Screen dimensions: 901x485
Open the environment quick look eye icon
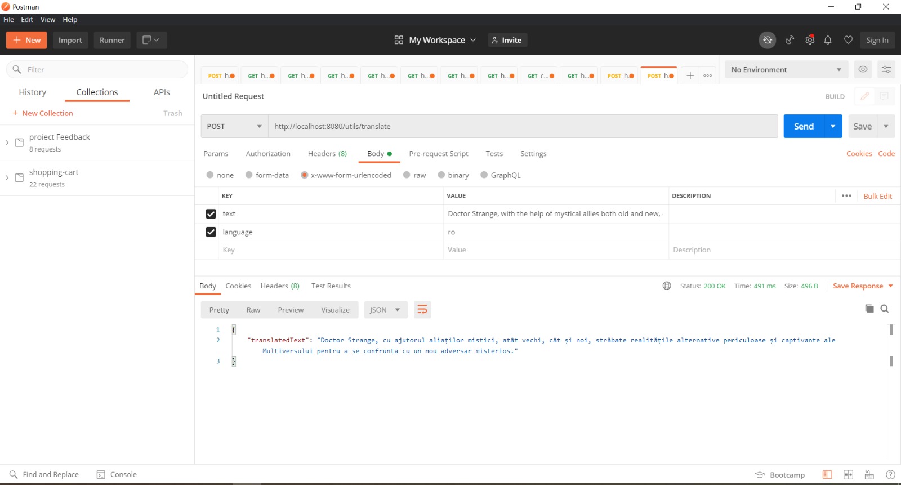click(863, 69)
